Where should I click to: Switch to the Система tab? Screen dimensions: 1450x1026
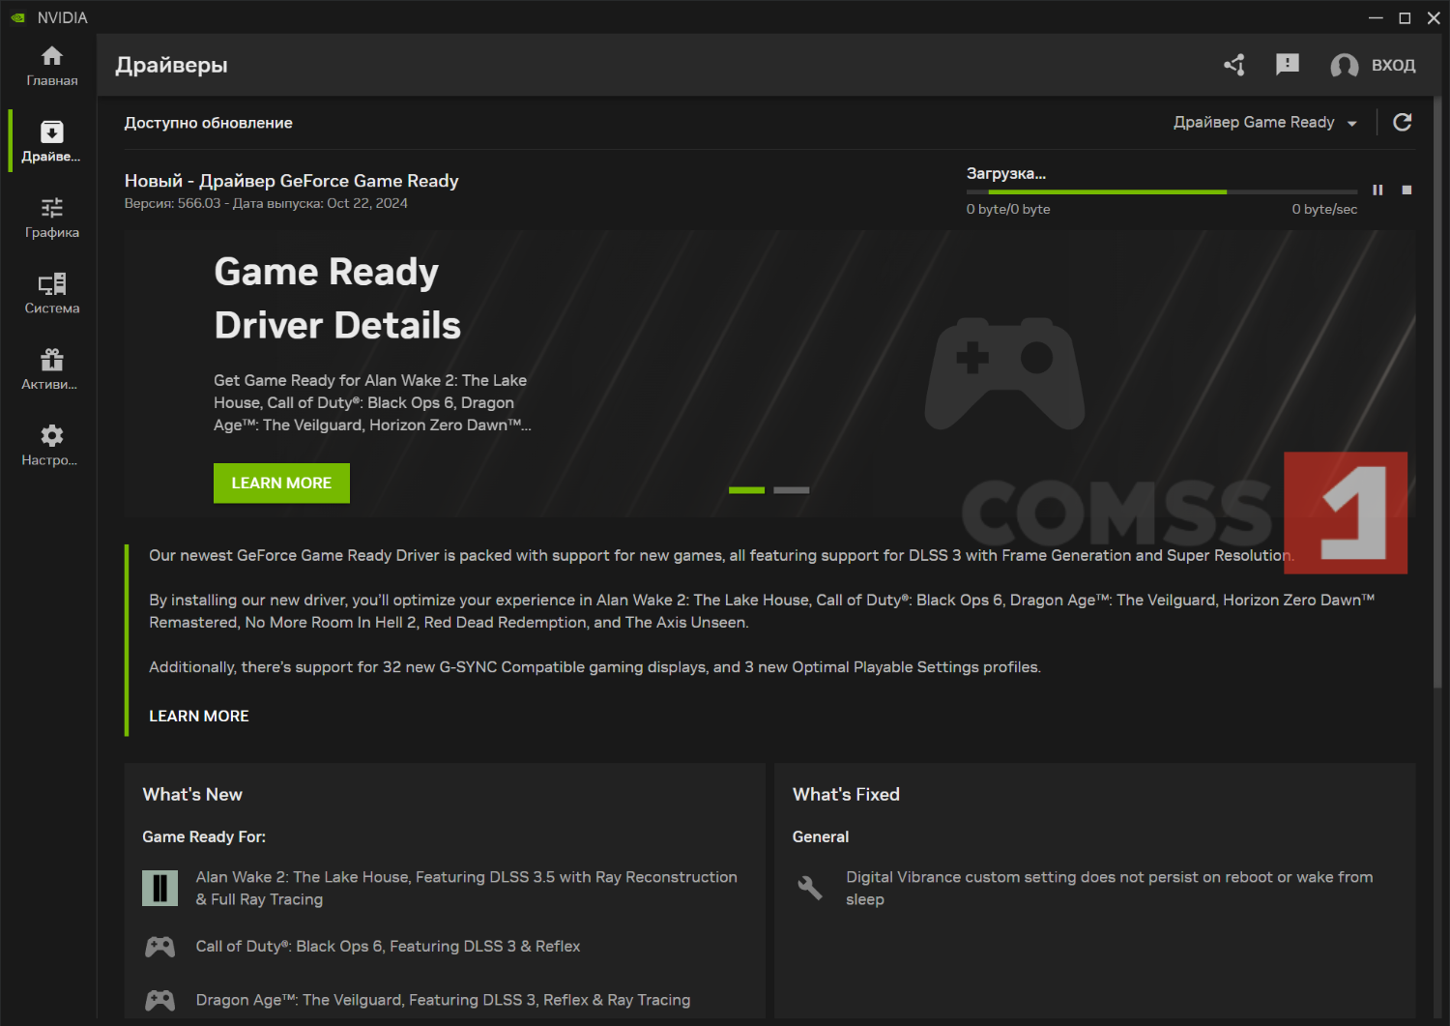tap(52, 293)
